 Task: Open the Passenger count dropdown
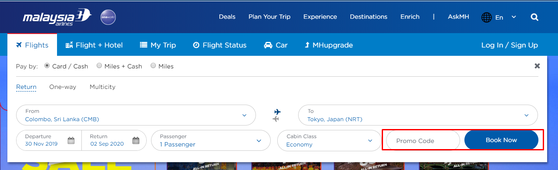click(211, 140)
